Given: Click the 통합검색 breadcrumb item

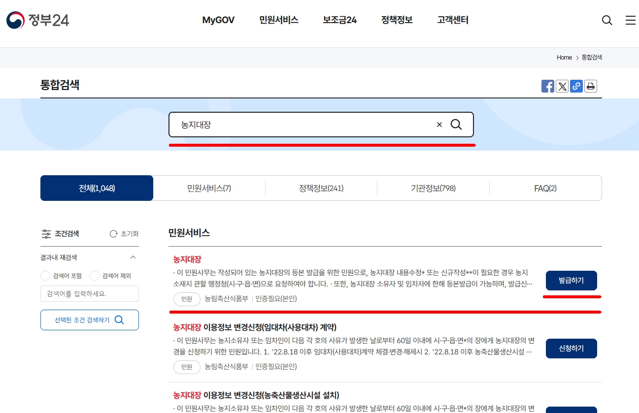Looking at the screenshot, I should (592, 58).
